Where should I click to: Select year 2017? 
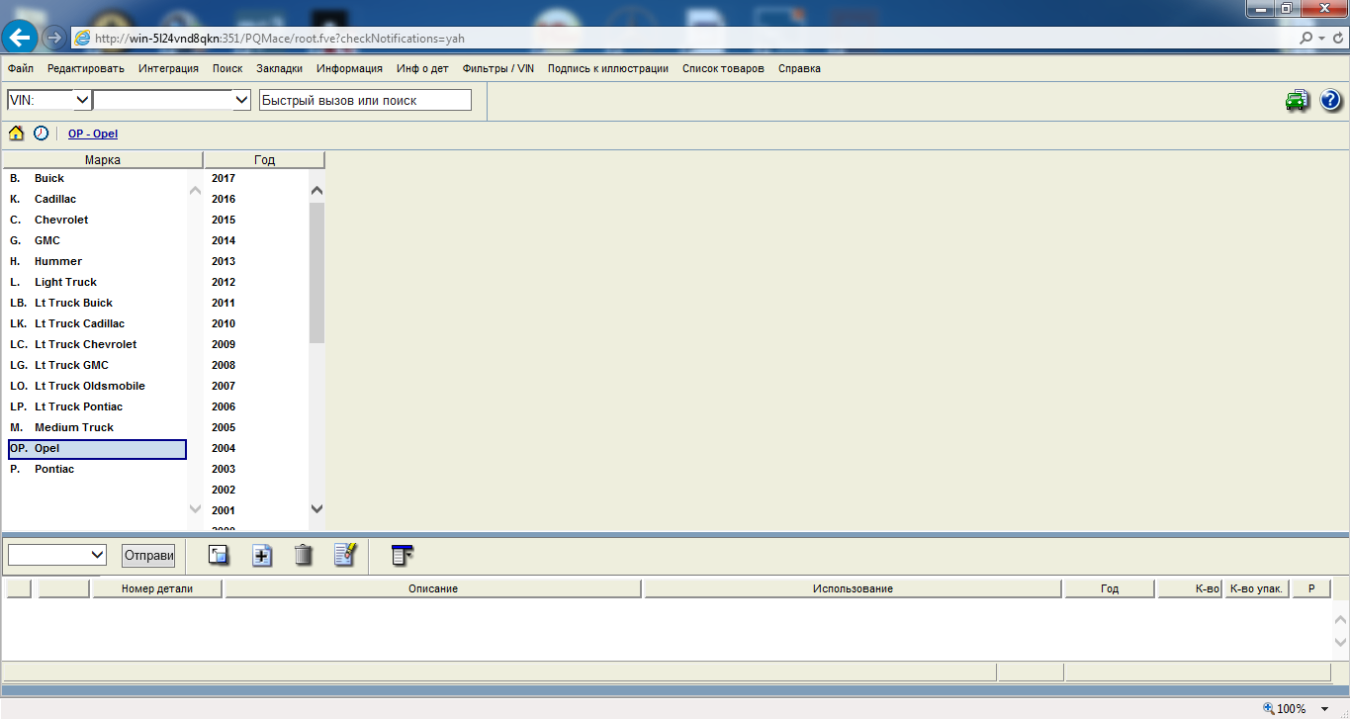[224, 178]
